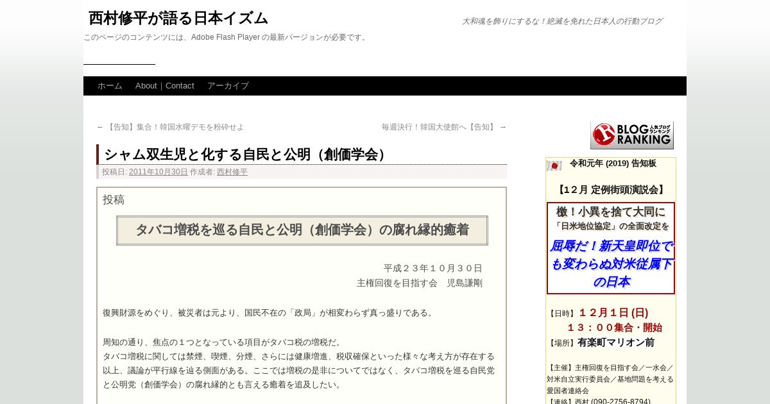Click post title シャム双生児と化する自民と公明（創価学会）
The height and width of the screenshot is (404, 770).
pos(247,155)
